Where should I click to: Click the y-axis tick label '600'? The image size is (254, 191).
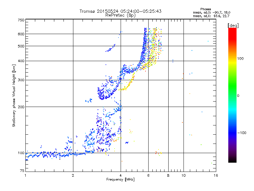(x=21, y=34)
